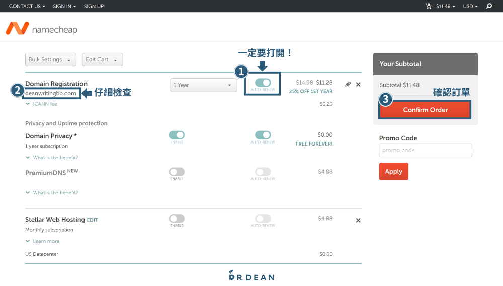The height and width of the screenshot is (286, 503).
Task: Open the search magnifier icon
Action: coord(489,6)
